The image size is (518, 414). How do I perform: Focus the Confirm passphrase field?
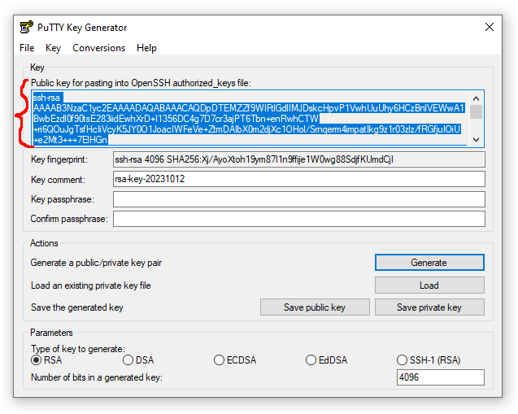(298, 219)
